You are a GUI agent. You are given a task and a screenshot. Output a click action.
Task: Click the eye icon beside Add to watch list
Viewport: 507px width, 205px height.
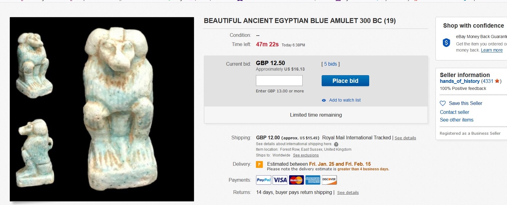point(324,100)
